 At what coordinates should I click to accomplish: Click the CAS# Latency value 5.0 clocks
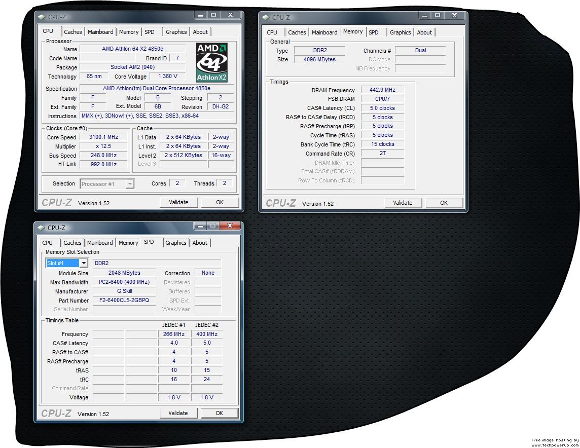(382, 108)
